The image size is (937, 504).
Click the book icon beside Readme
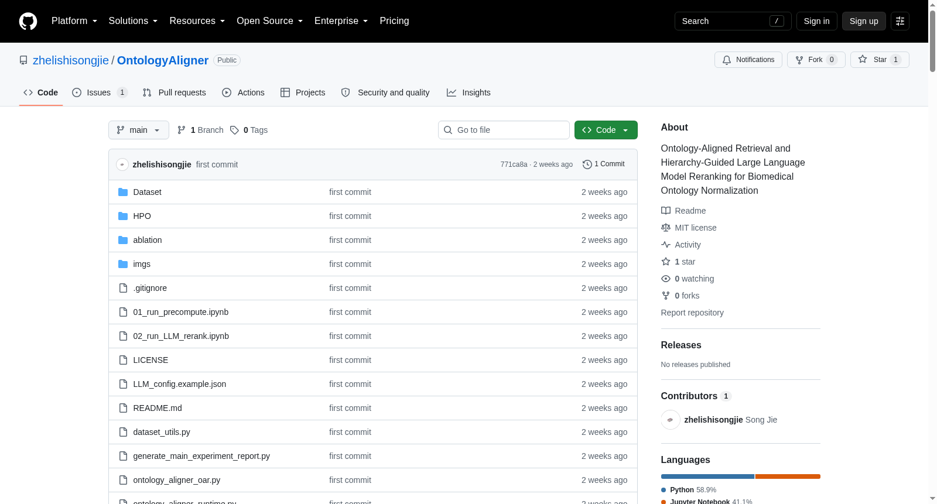[666, 211]
